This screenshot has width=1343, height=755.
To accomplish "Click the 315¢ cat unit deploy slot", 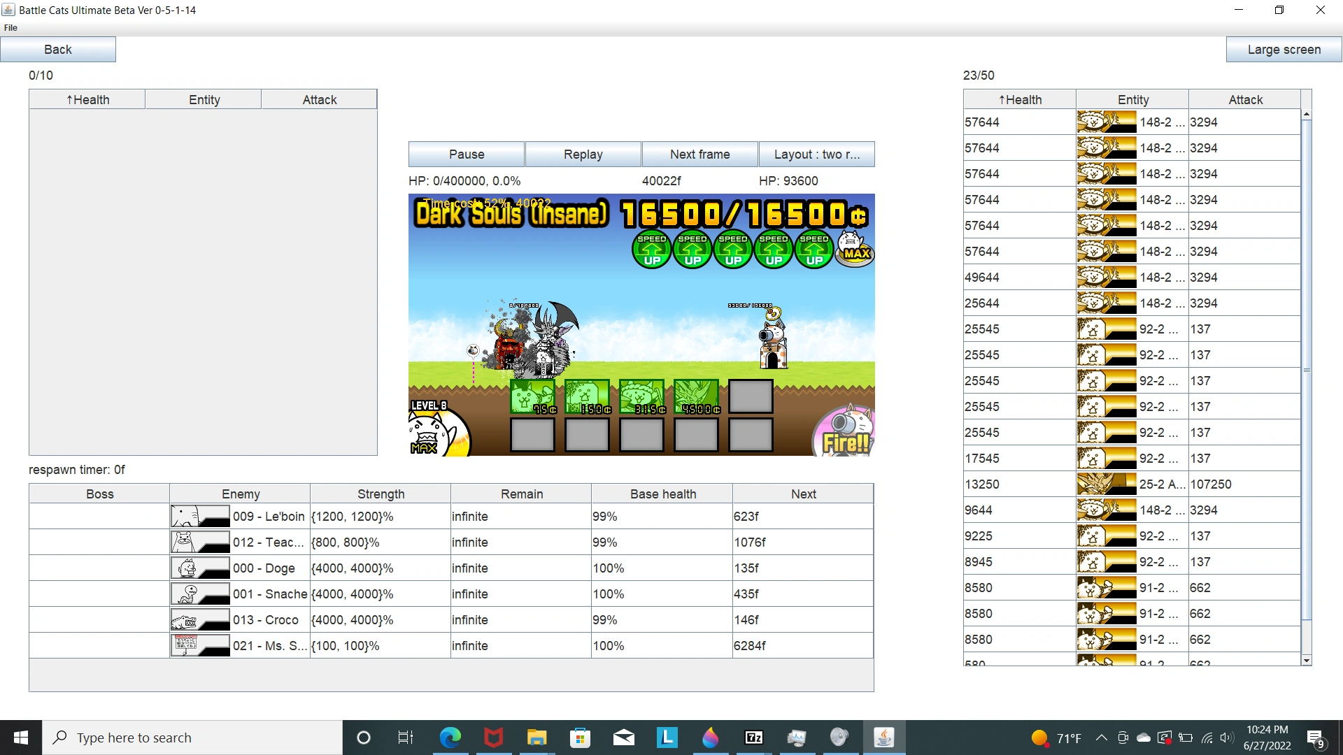I will 641,397.
